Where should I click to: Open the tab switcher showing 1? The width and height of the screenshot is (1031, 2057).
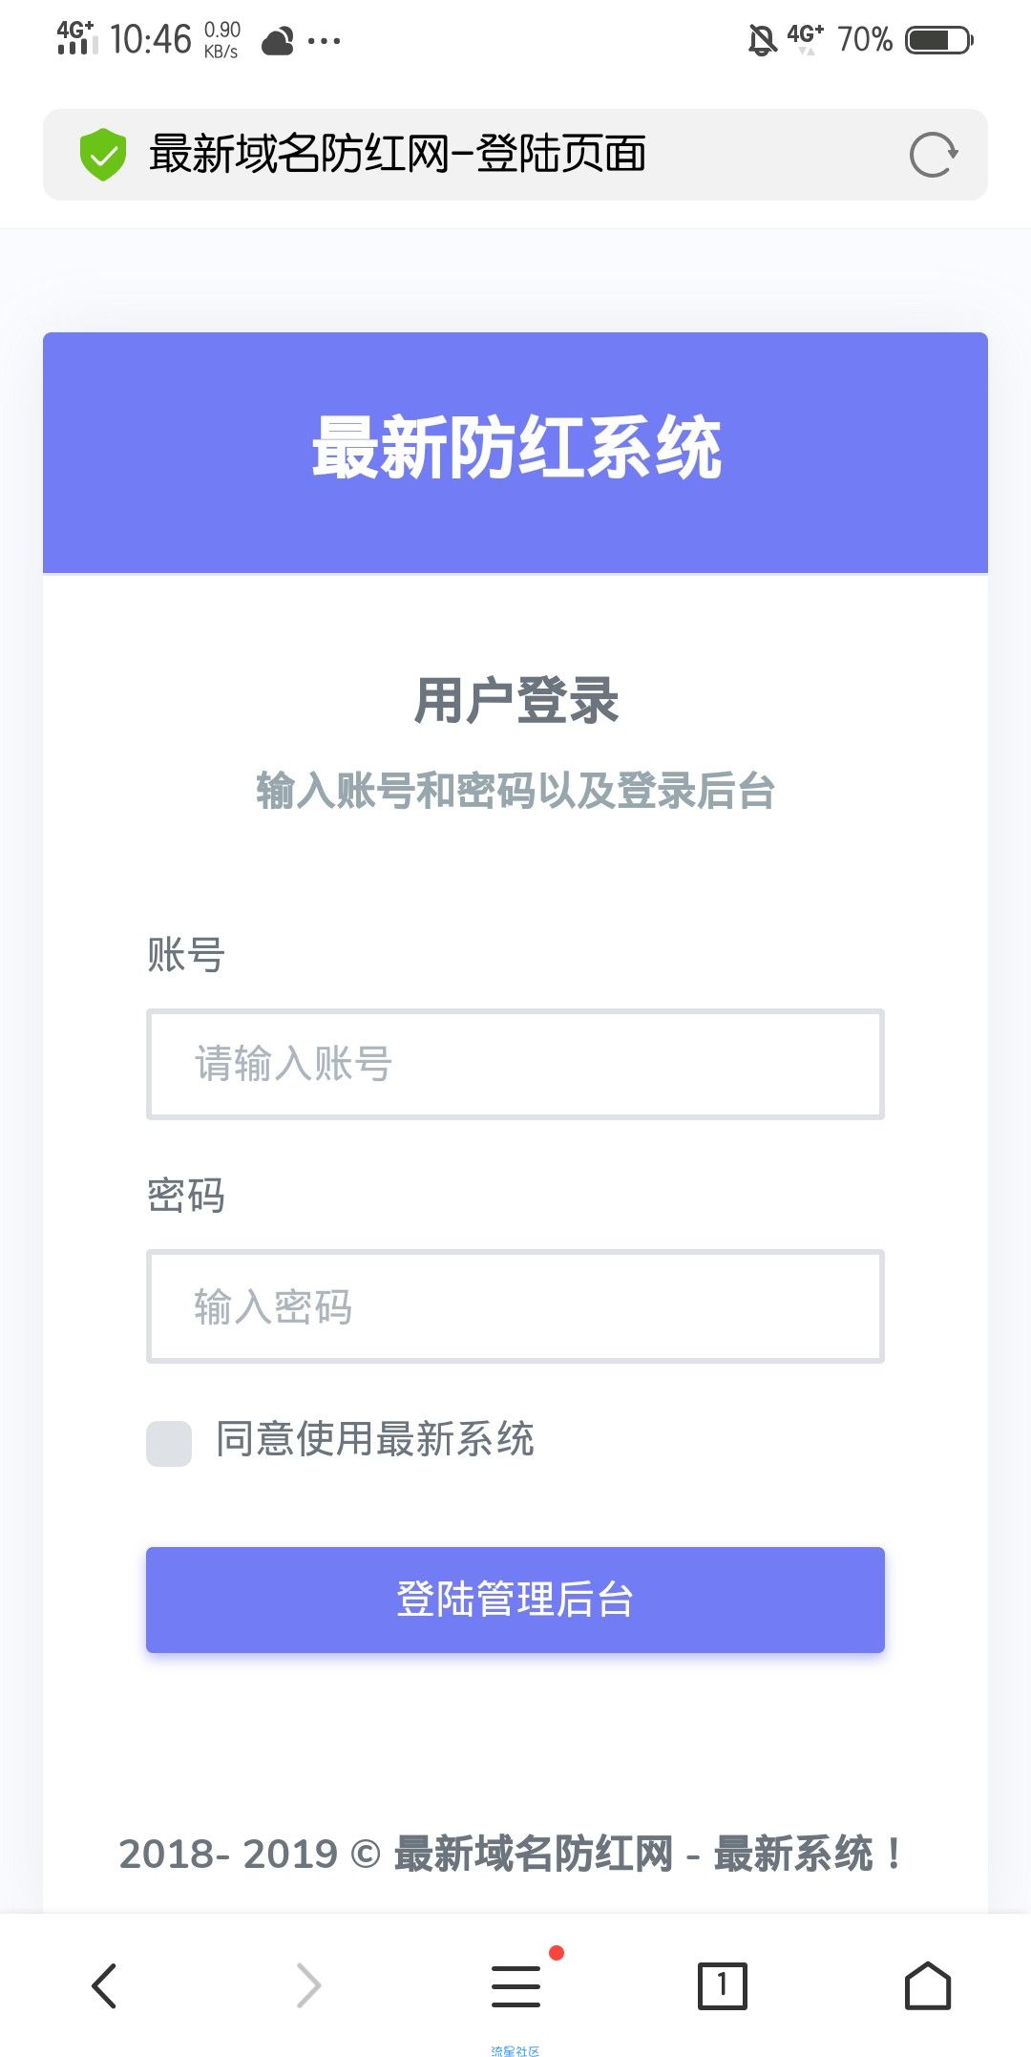(723, 1986)
